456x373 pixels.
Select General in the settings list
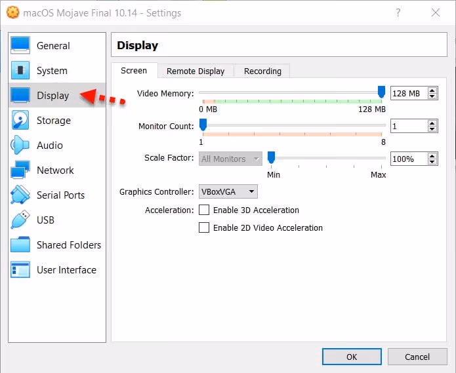[x=57, y=46]
